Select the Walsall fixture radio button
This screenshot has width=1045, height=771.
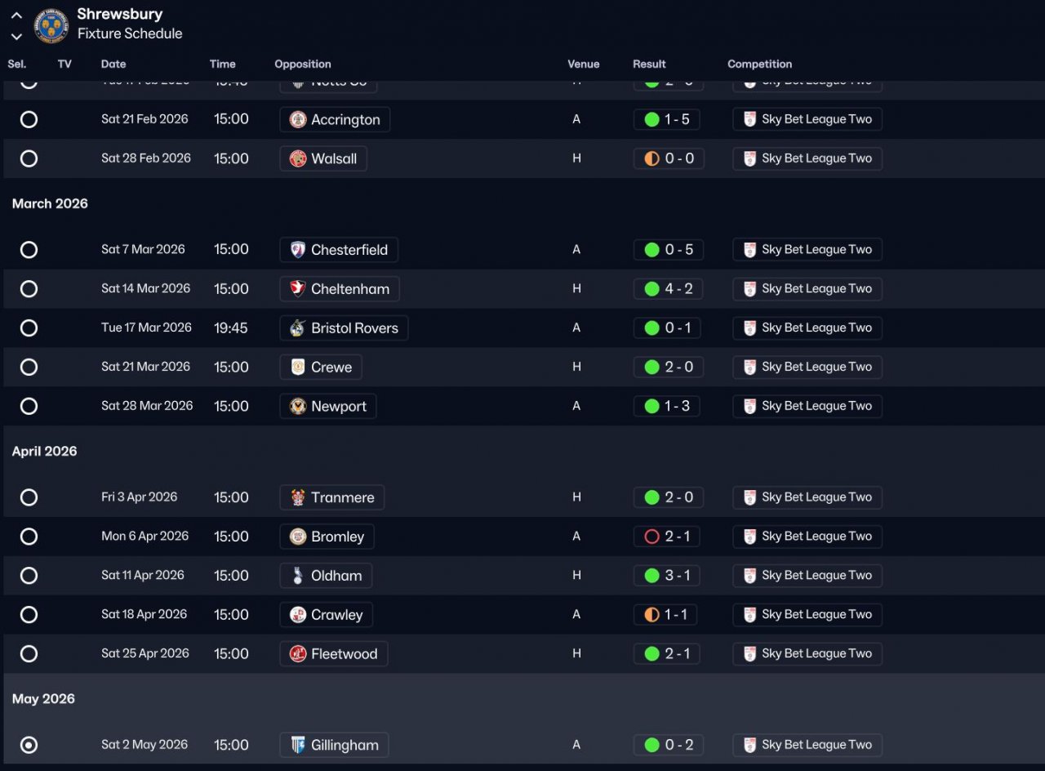(29, 158)
